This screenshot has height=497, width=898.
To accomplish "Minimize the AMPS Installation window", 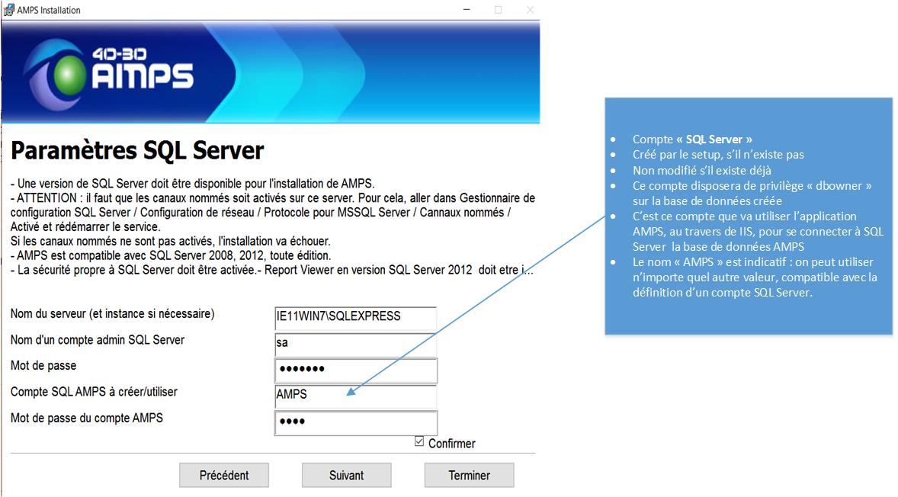I will [x=466, y=10].
